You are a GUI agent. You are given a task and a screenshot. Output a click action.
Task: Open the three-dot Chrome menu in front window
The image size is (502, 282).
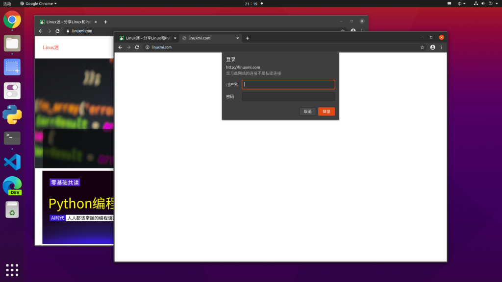[x=441, y=47]
